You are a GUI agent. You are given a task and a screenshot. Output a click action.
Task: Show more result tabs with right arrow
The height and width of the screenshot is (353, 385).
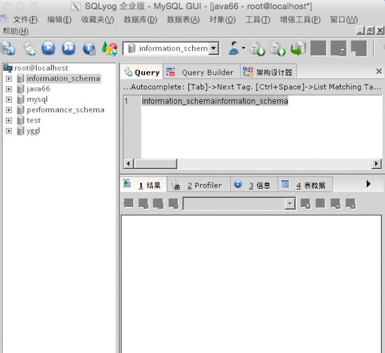(x=368, y=184)
